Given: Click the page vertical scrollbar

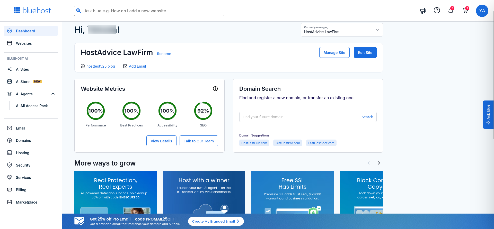Looking at the screenshot, I should click(x=493, y=75).
